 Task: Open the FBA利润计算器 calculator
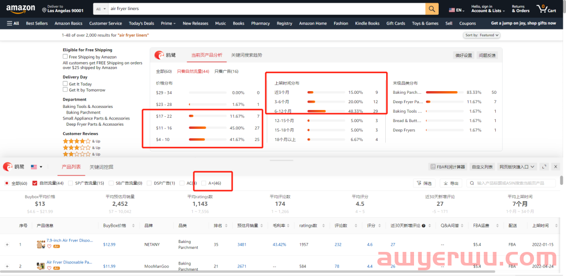(x=448, y=167)
